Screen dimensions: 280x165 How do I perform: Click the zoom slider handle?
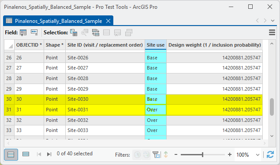click(202, 155)
